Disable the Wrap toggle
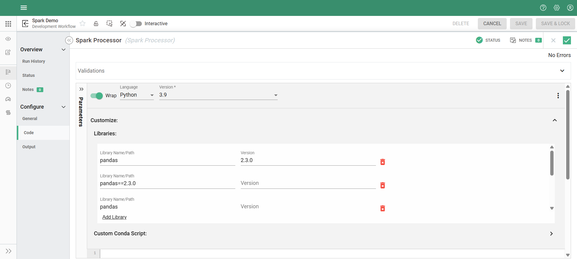Viewport: 577px width, 259px height. click(x=96, y=96)
